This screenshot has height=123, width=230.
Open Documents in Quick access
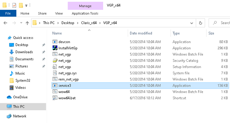pyautogui.click(x=24, y=59)
